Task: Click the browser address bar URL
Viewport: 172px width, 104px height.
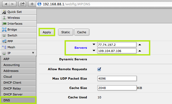Action: click(x=66, y=4)
